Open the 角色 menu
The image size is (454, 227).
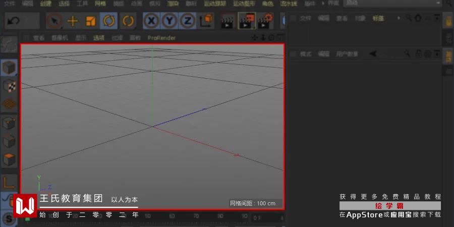(x=267, y=4)
